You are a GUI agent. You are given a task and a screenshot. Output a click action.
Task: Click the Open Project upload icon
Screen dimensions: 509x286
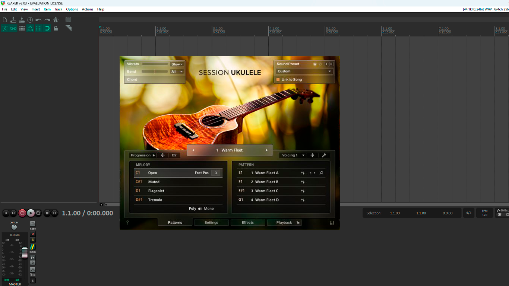(x=13, y=20)
